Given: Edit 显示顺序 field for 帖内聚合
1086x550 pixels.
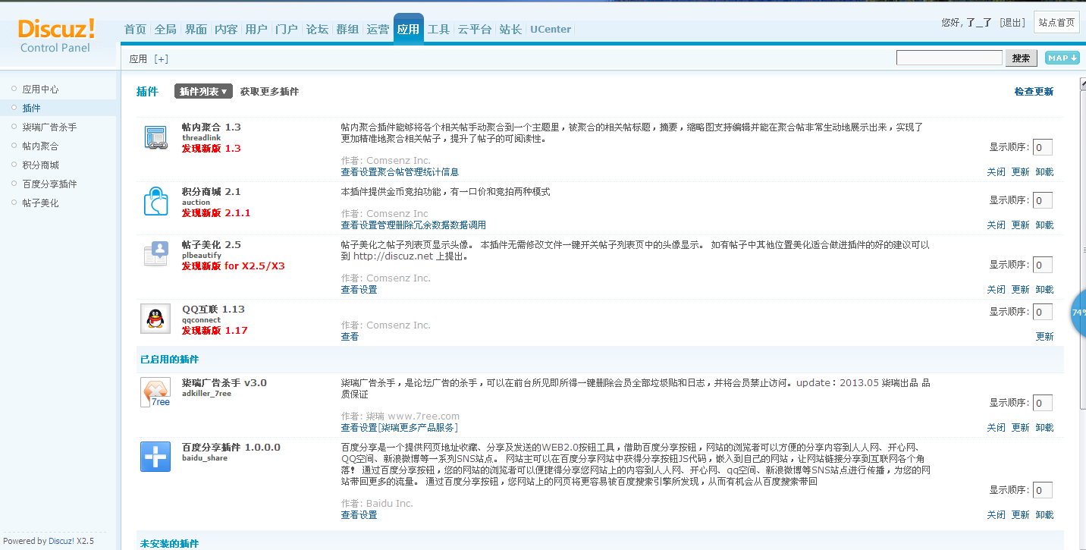Looking at the screenshot, I should click(1043, 147).
